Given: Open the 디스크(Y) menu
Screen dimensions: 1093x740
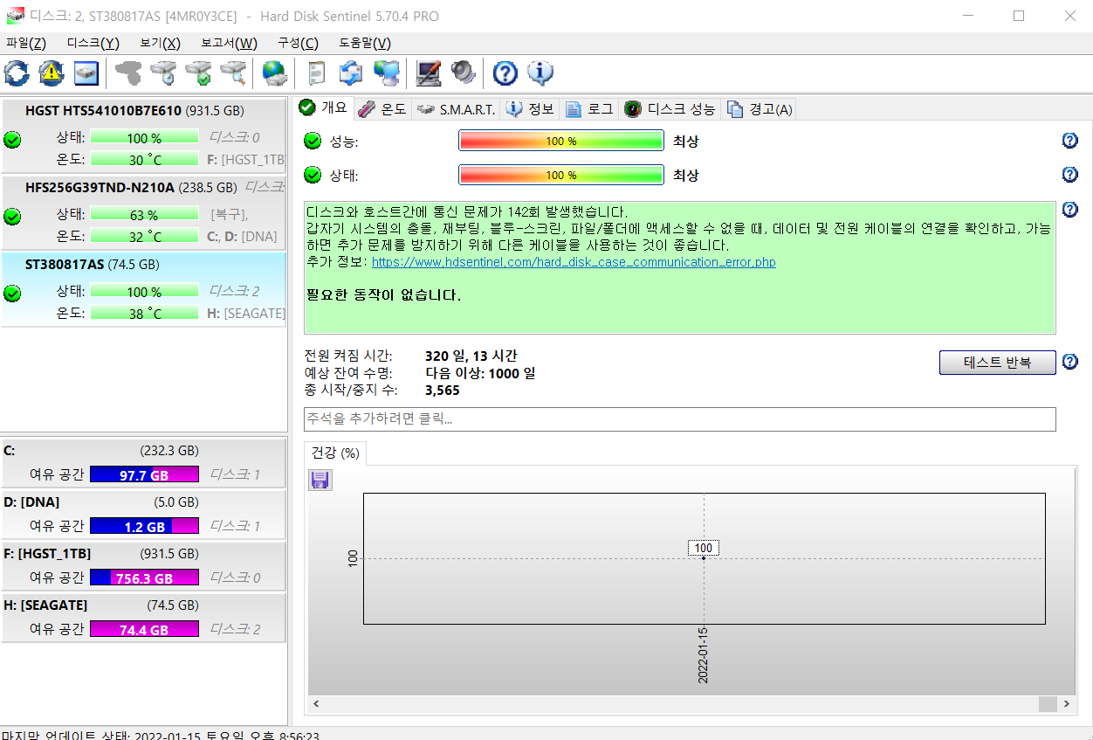Looking at the screenshot, I should point(93,43).
